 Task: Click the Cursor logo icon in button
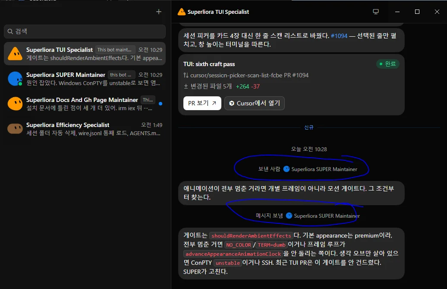point(232,103)
